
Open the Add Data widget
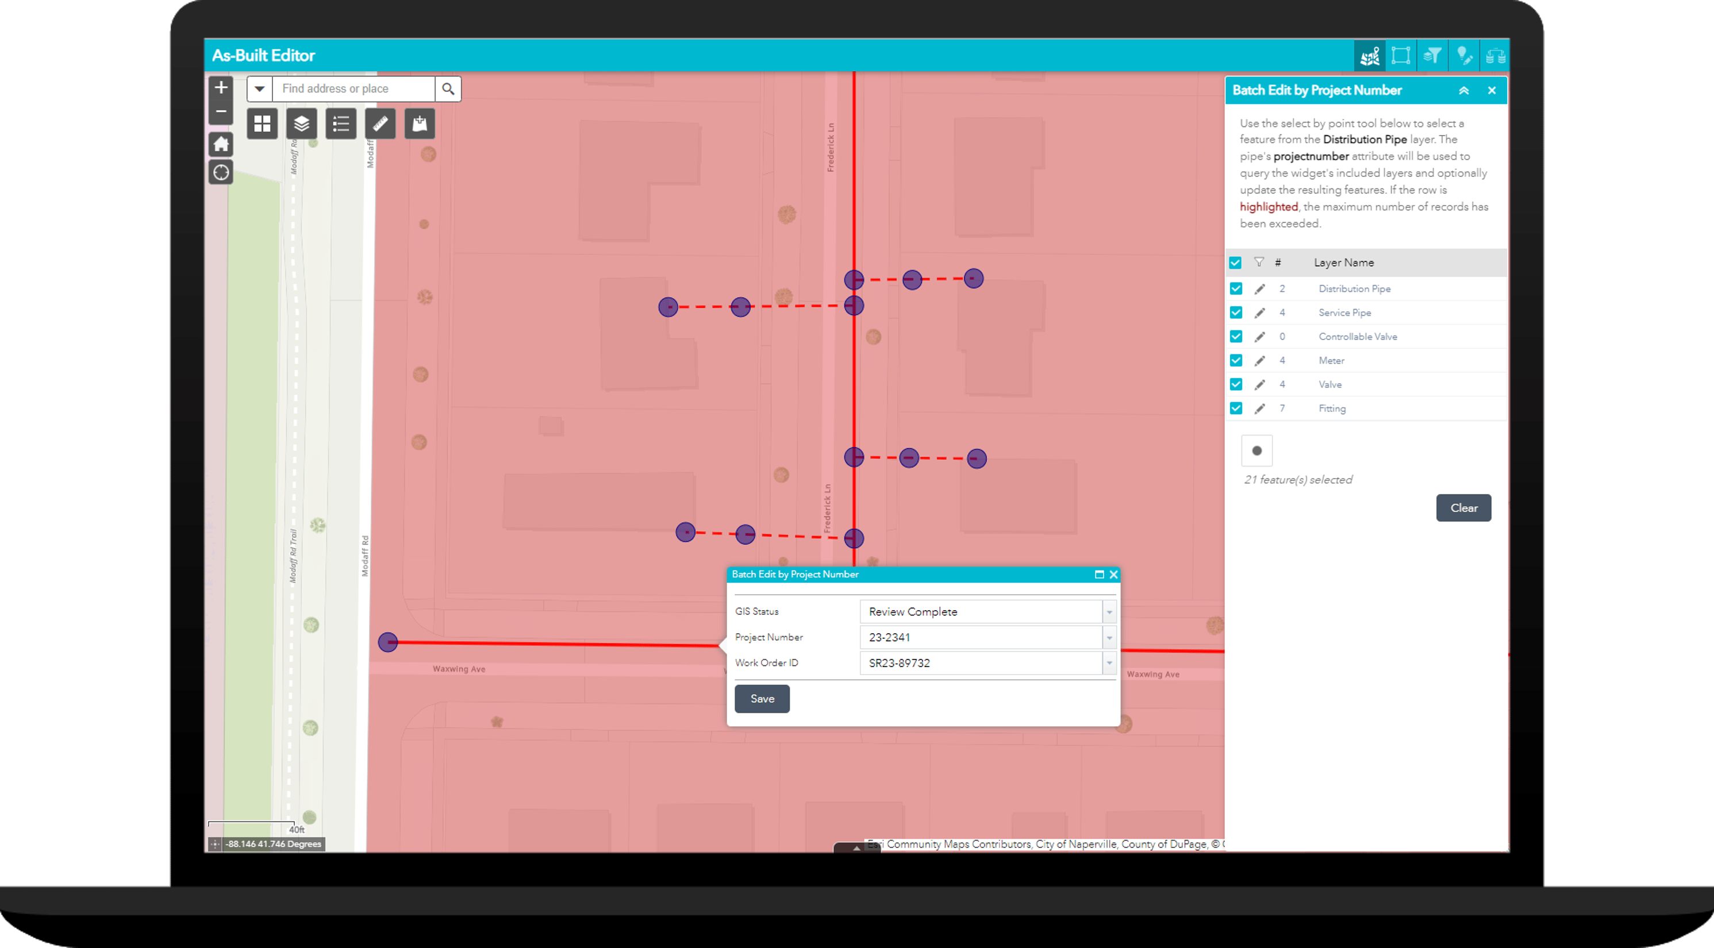tap(420, 124)
